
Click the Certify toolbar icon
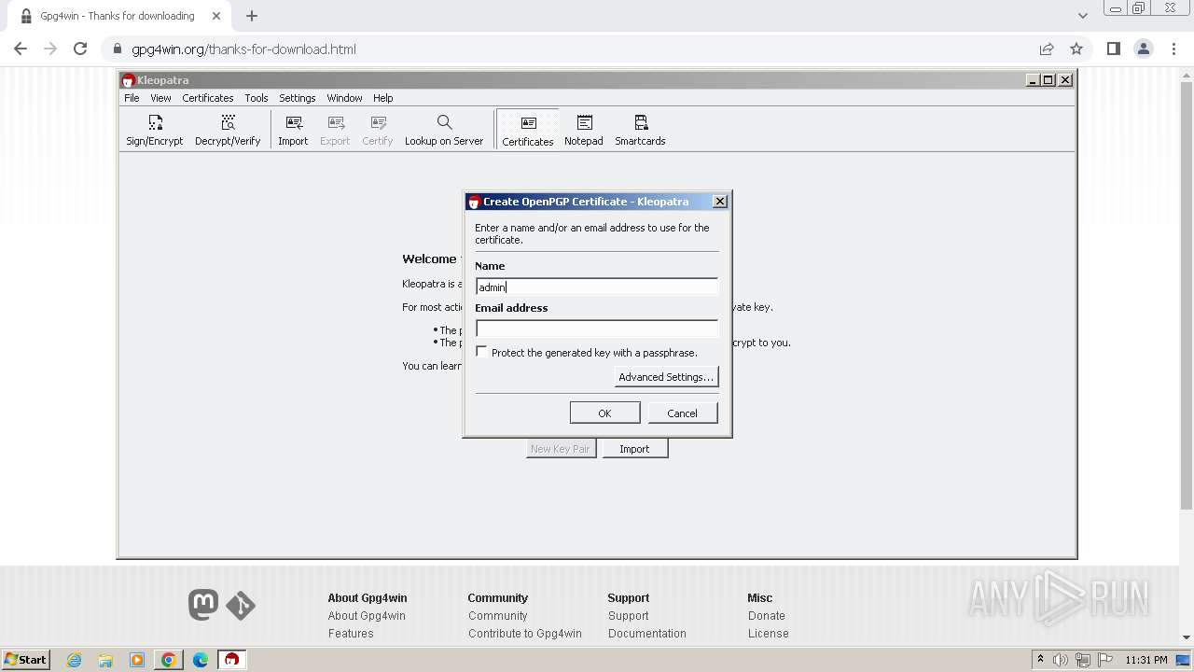(378, 130)
